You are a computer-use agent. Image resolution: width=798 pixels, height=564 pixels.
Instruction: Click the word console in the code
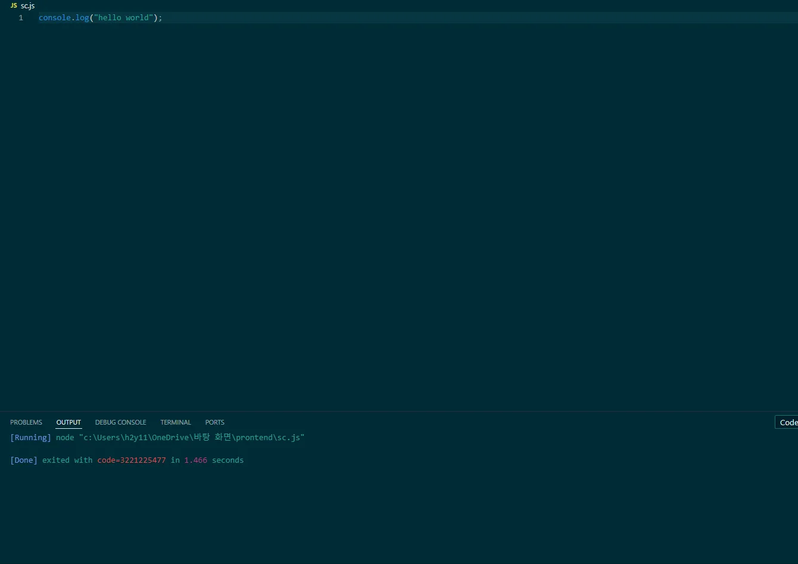click(55, 18)
